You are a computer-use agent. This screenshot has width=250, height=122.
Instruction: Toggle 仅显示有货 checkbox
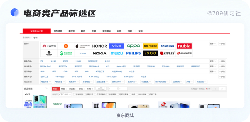tap(95, 94)
